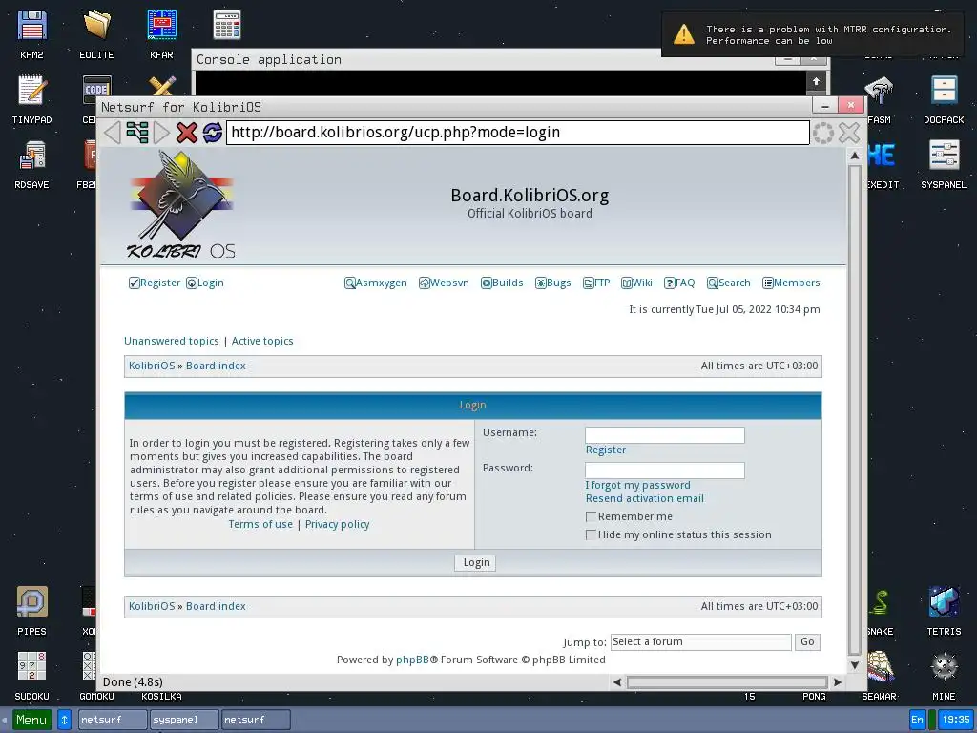Open phpBB link in footer
Image resolution: width=977 pixels, height=733 pixels.
tap(412, 660)
